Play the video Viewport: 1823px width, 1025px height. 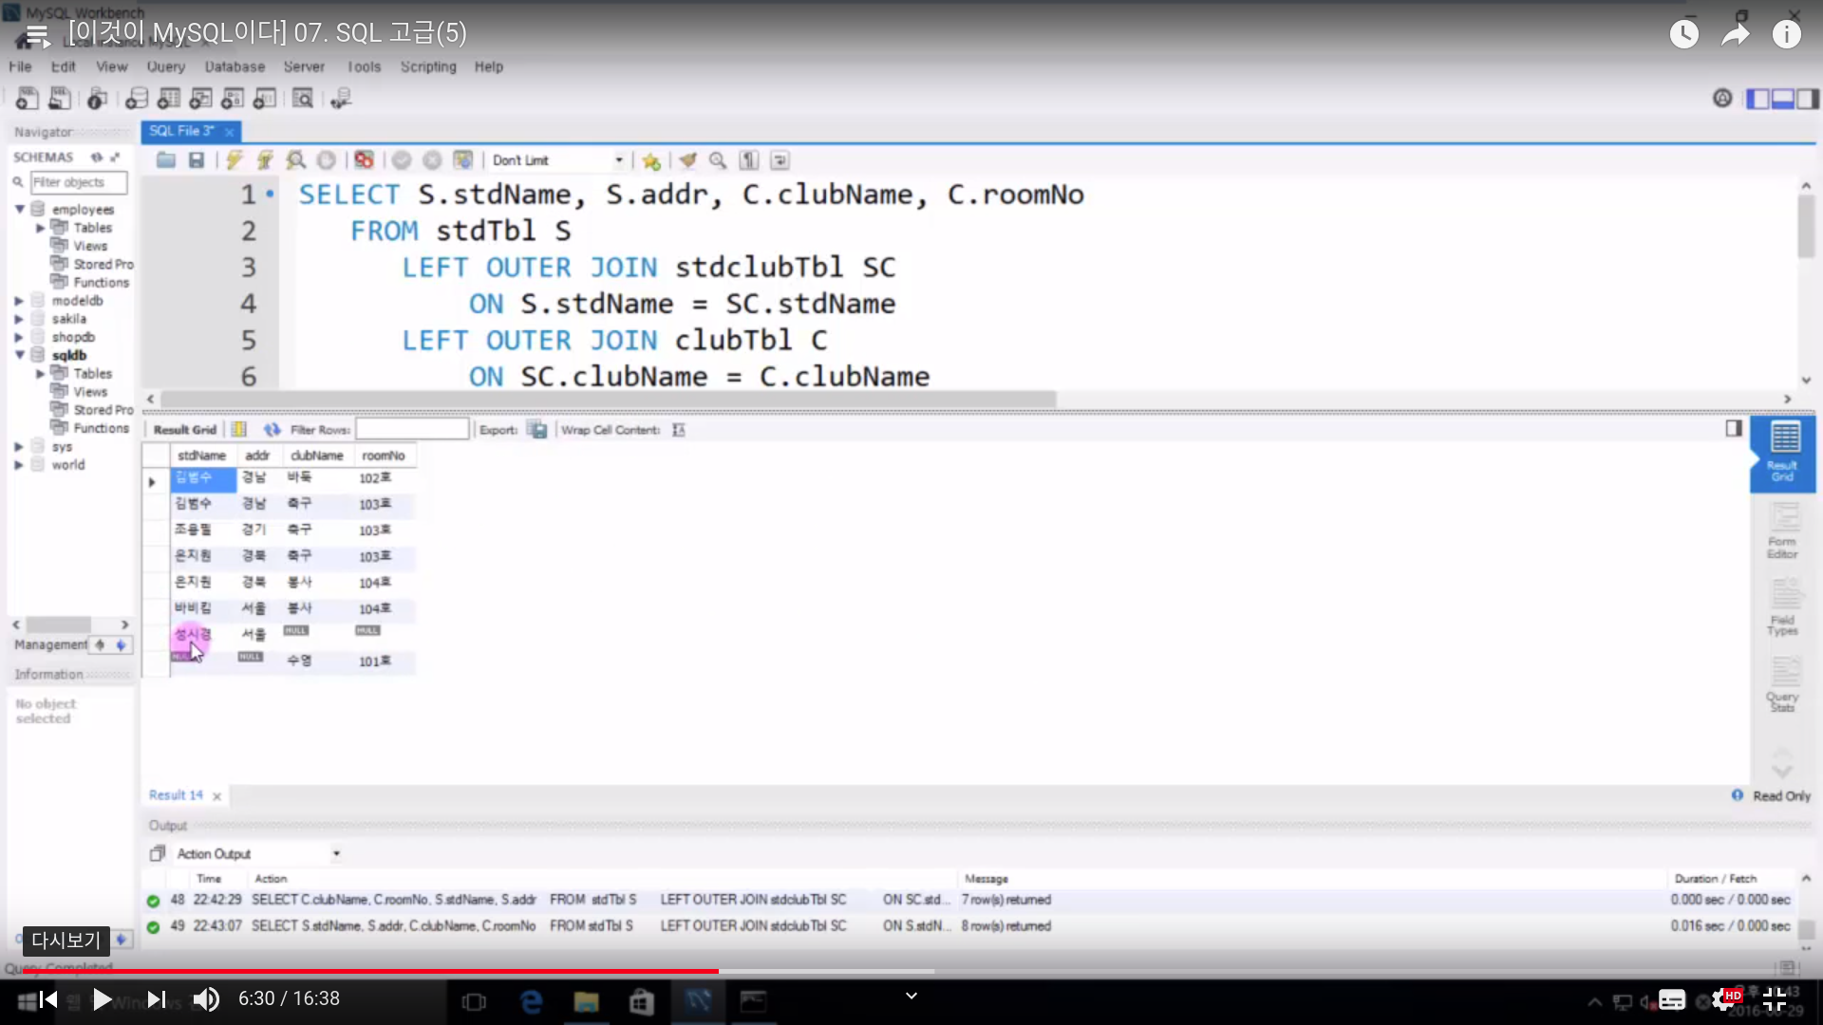(x=102, y=999)
